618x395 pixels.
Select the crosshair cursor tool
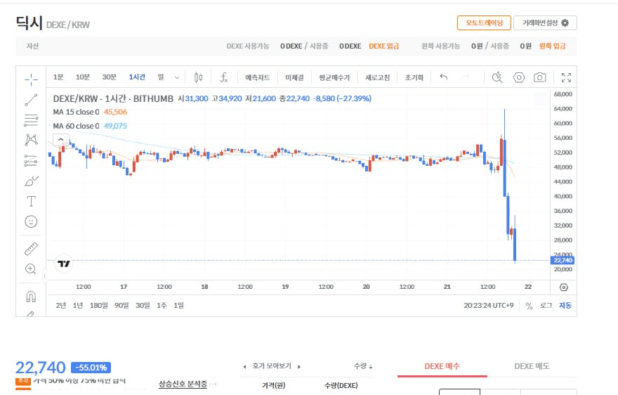31,79
